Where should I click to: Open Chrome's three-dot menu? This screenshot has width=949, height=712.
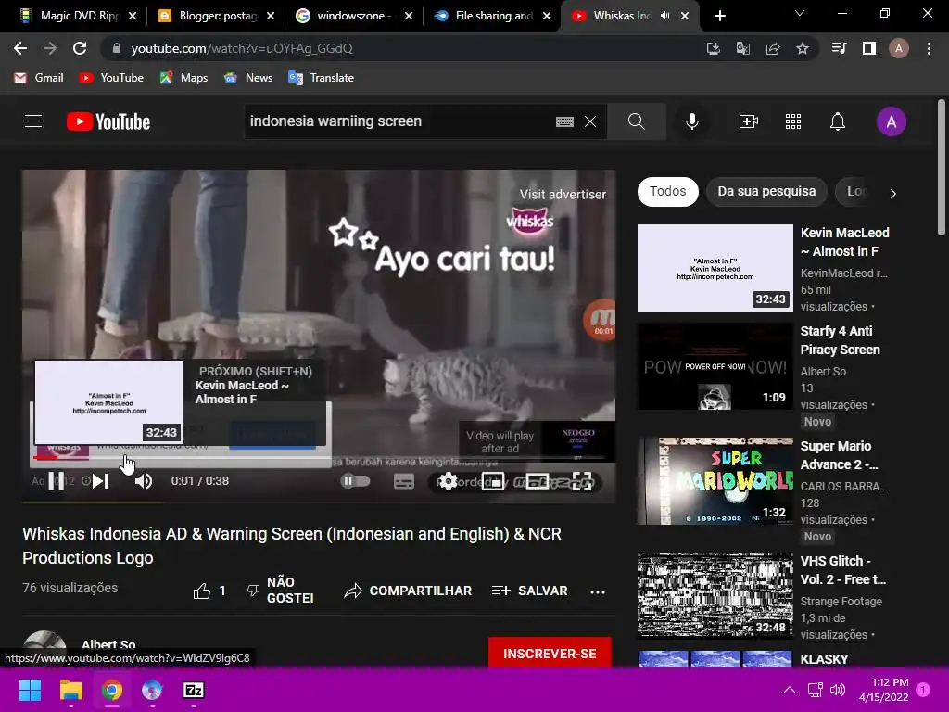[x=929, y=48]
